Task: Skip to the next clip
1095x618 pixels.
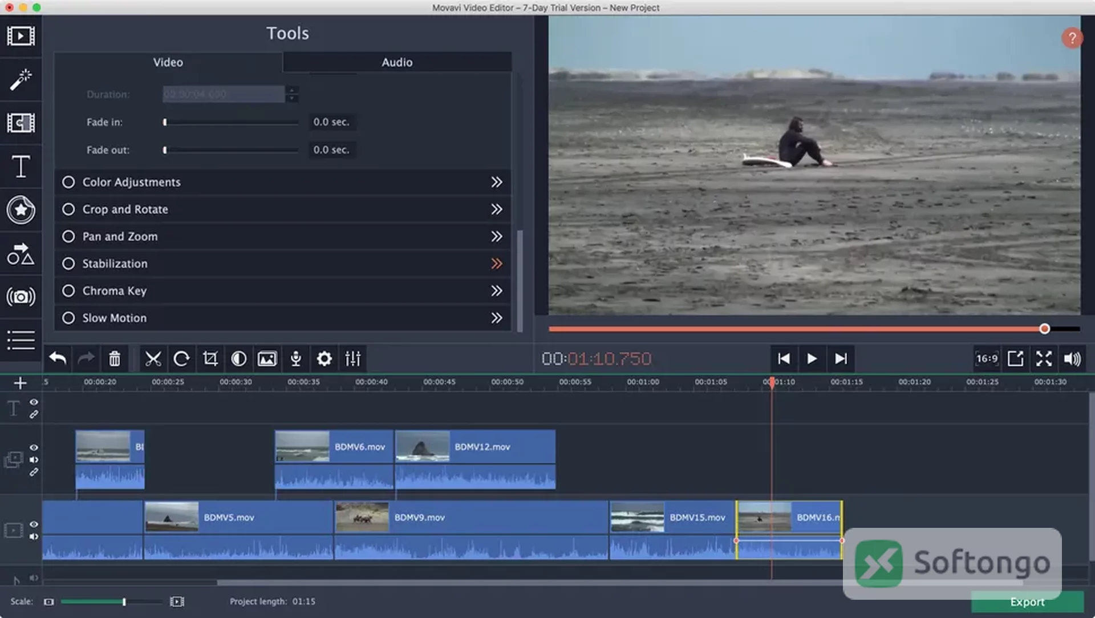Action: 841,358
